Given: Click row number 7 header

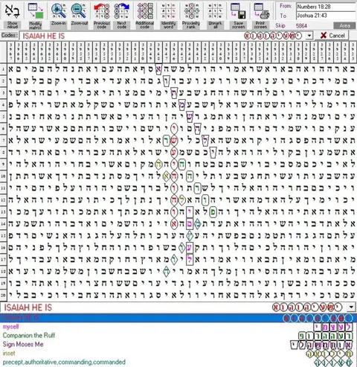Looking at the screenshot, I should point(3,140).
